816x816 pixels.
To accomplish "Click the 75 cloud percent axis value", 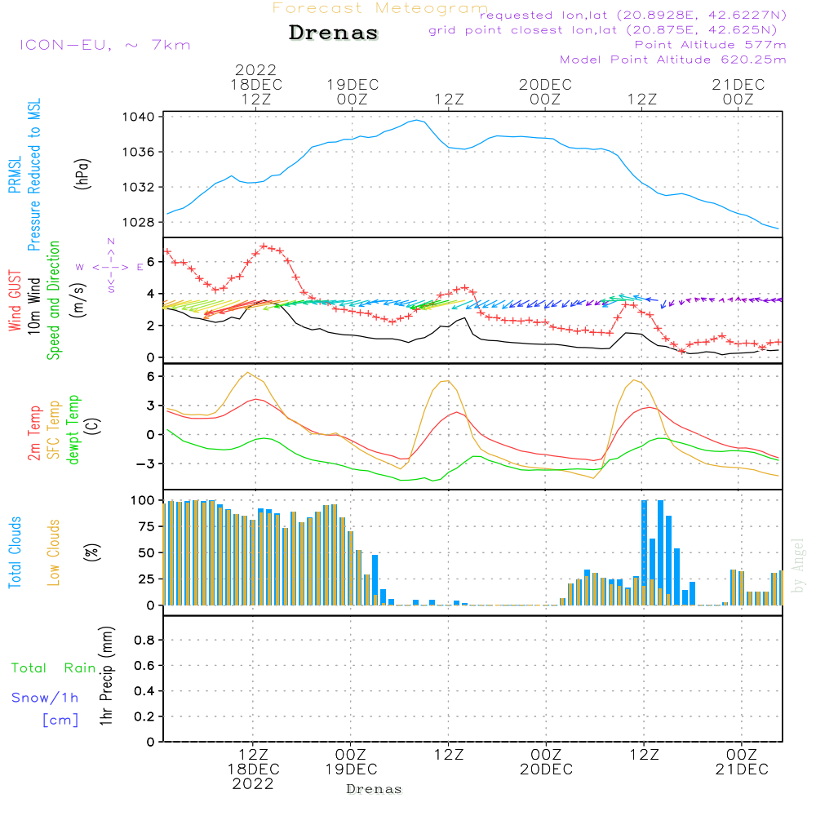I will tap(147, 526).
